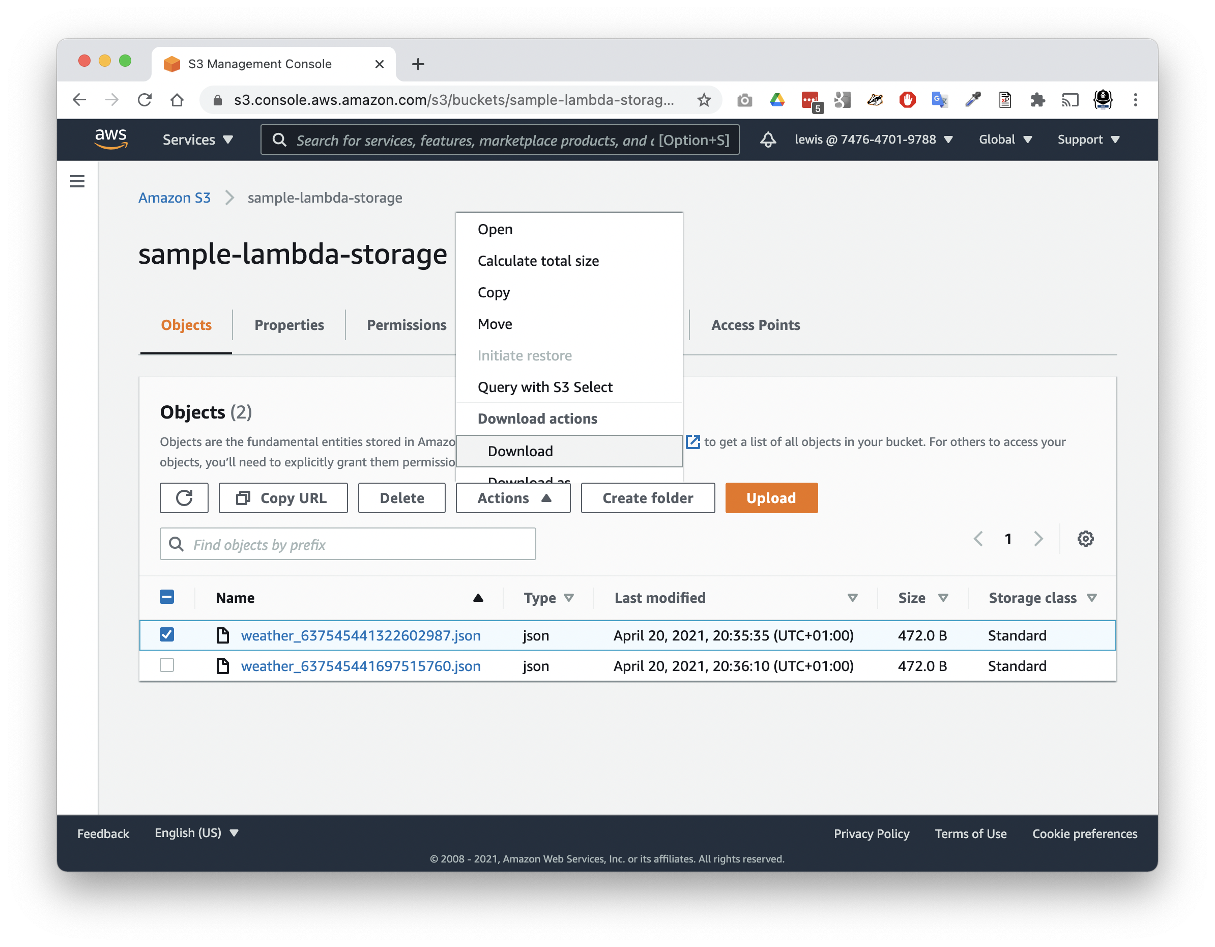Choose Copy from Actions menu
Viewport: 1215px width, 947px height.
(568, 292)
